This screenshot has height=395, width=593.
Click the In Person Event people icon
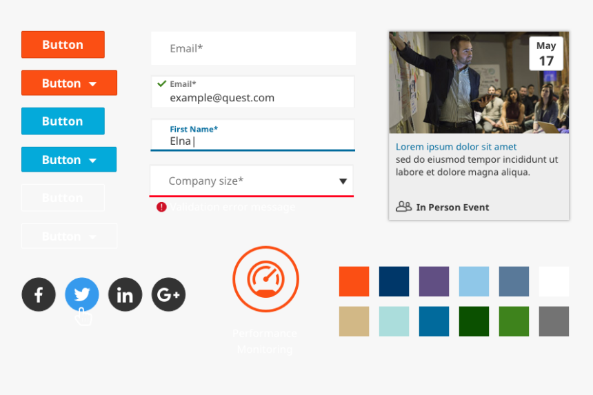pyautogui.click(x=403, y=207)
